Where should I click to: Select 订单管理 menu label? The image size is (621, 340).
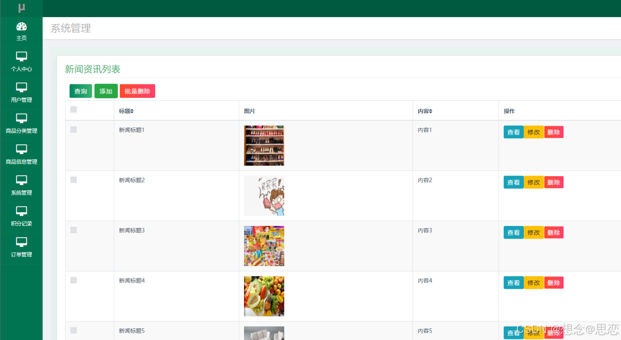pyautogui.click(x=22, y=254)
